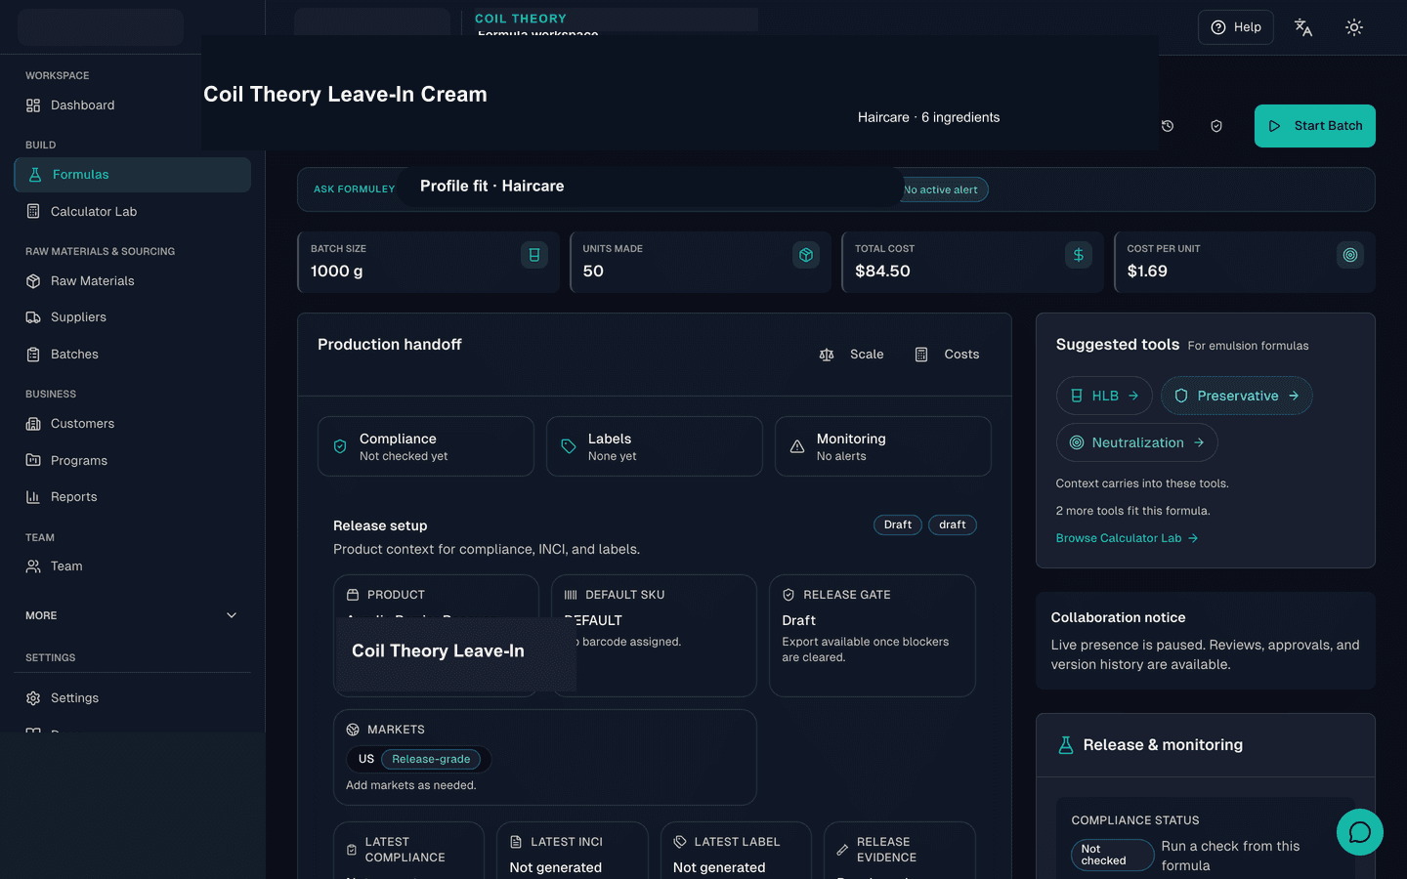
Task: Click the $84.50 total cost value
Action: pyautogui.click(x=882, y=272)
